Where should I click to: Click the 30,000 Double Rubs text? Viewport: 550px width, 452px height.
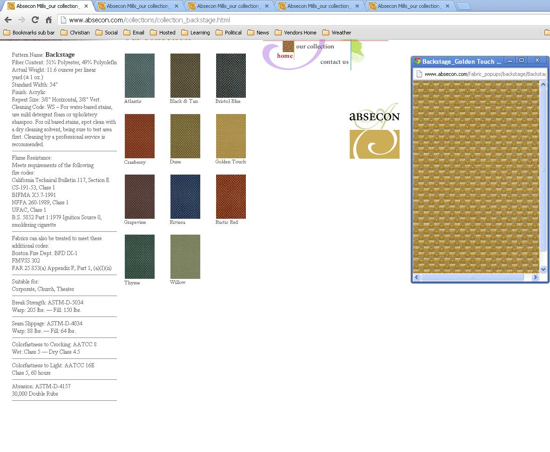(x=35, y=394)
